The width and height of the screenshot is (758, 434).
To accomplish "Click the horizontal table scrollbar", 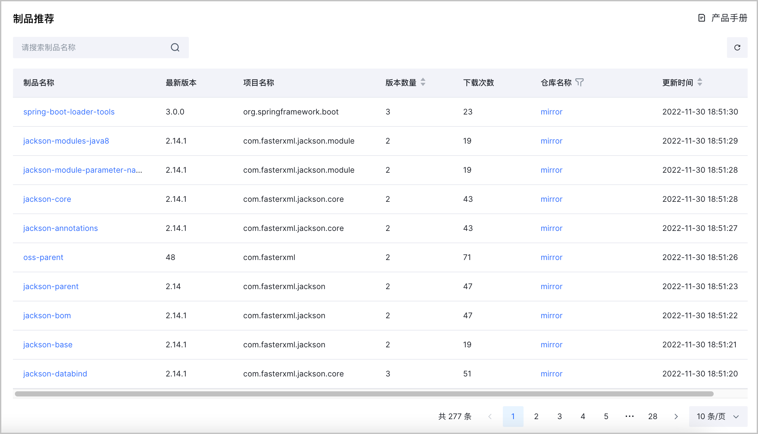I will 364,394.
